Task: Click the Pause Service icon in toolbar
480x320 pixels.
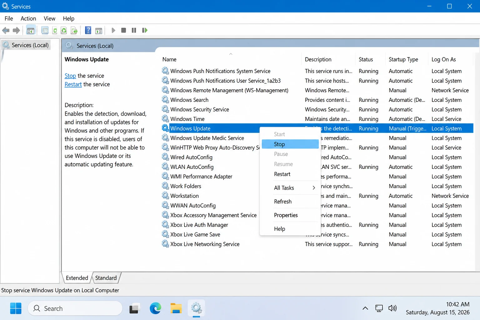Action: click(134, 30)
